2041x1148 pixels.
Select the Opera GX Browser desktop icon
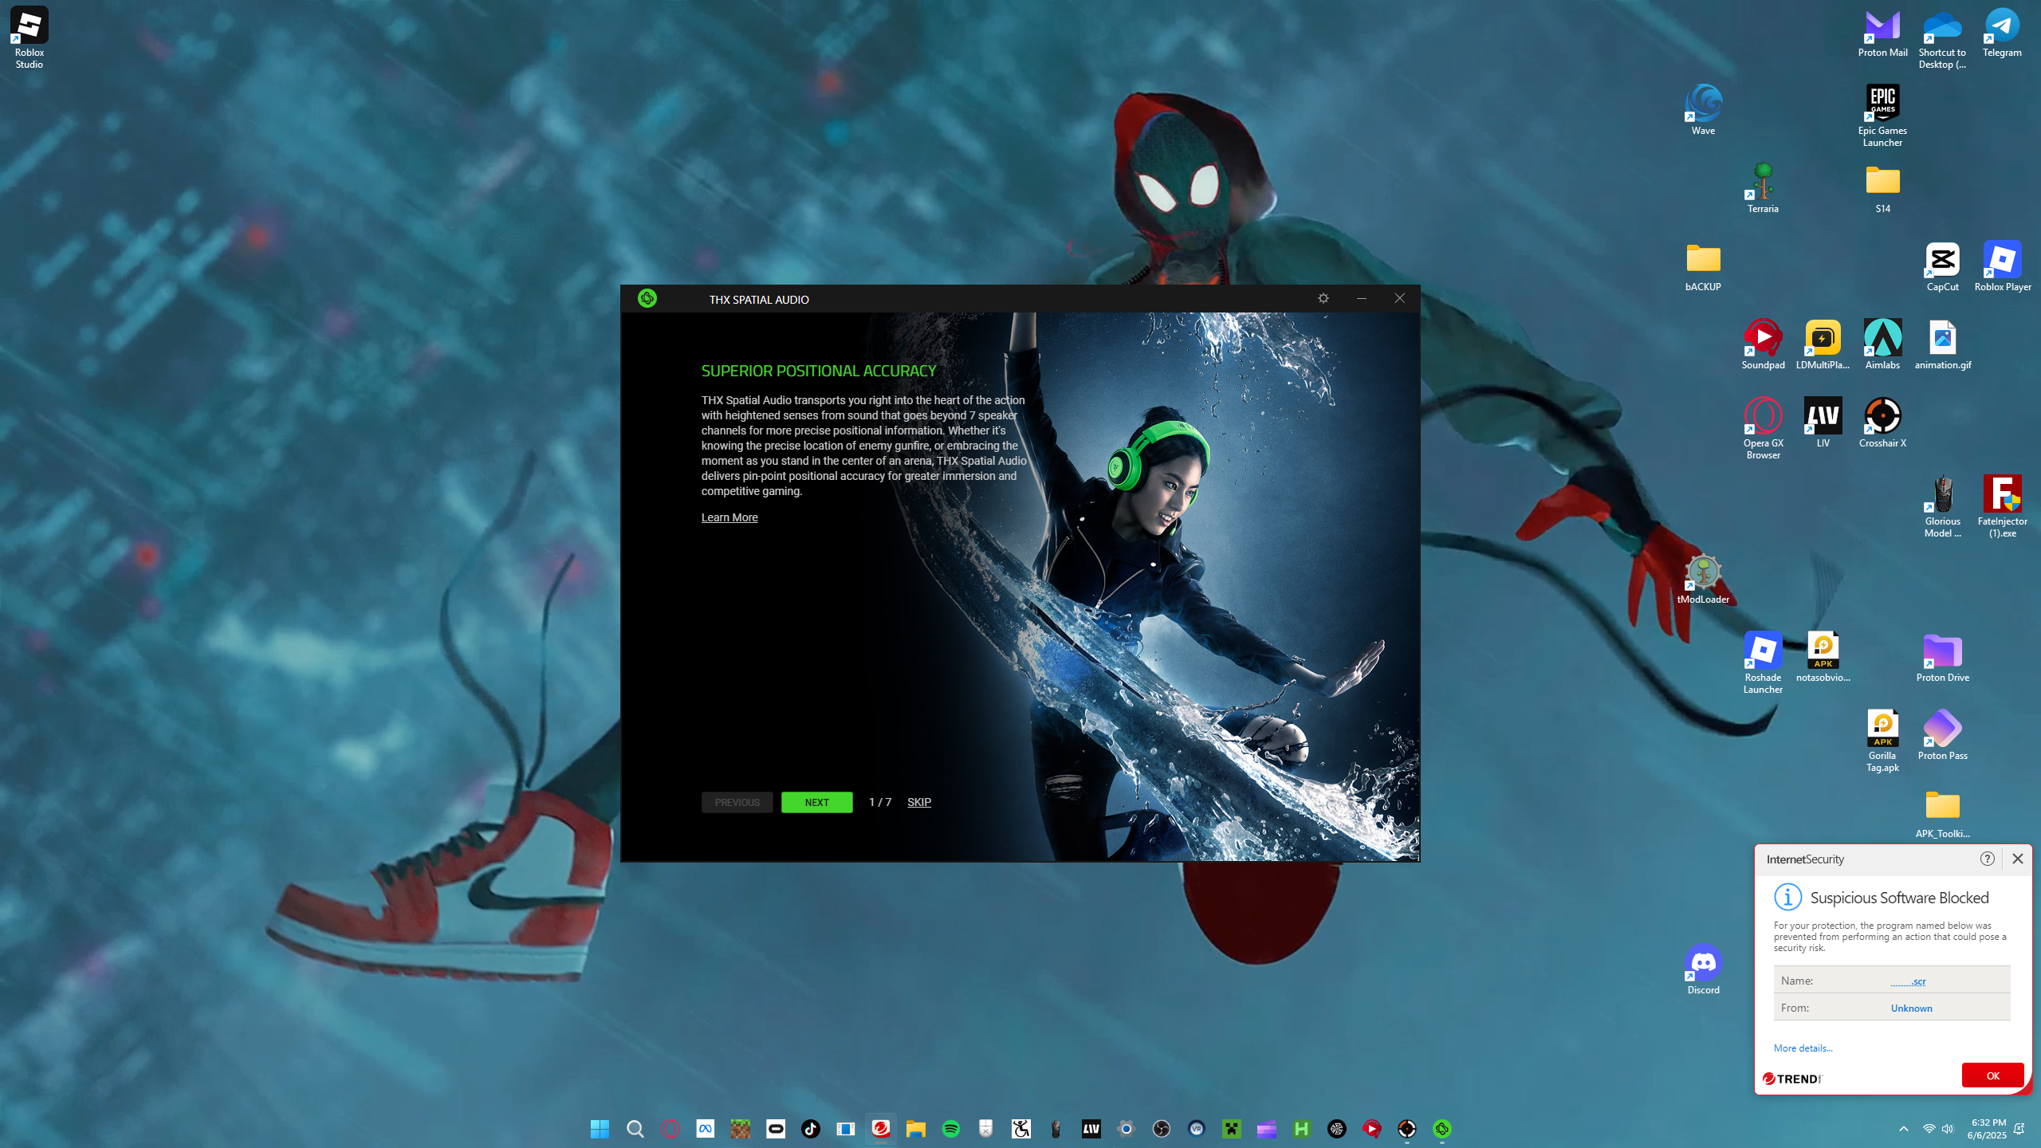1763,429
